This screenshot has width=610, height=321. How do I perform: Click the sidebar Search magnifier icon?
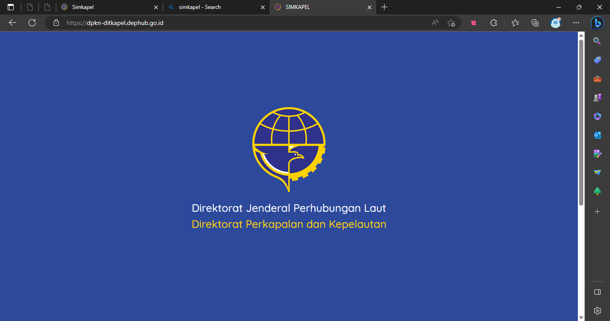[x=597, y=41]
